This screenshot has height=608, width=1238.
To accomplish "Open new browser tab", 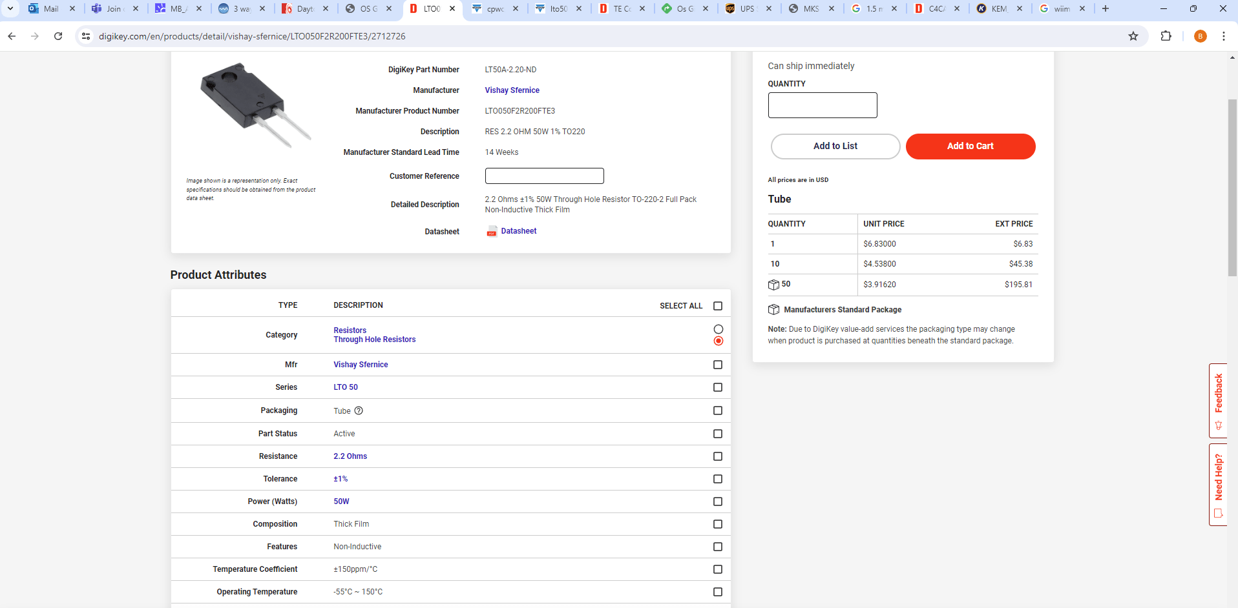I will (1105, 8).
